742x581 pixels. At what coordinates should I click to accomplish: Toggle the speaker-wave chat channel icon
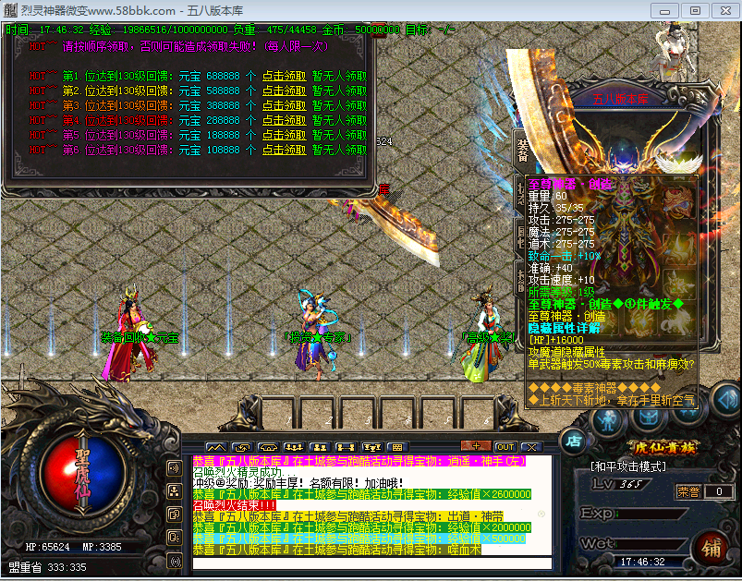(175, 468)
